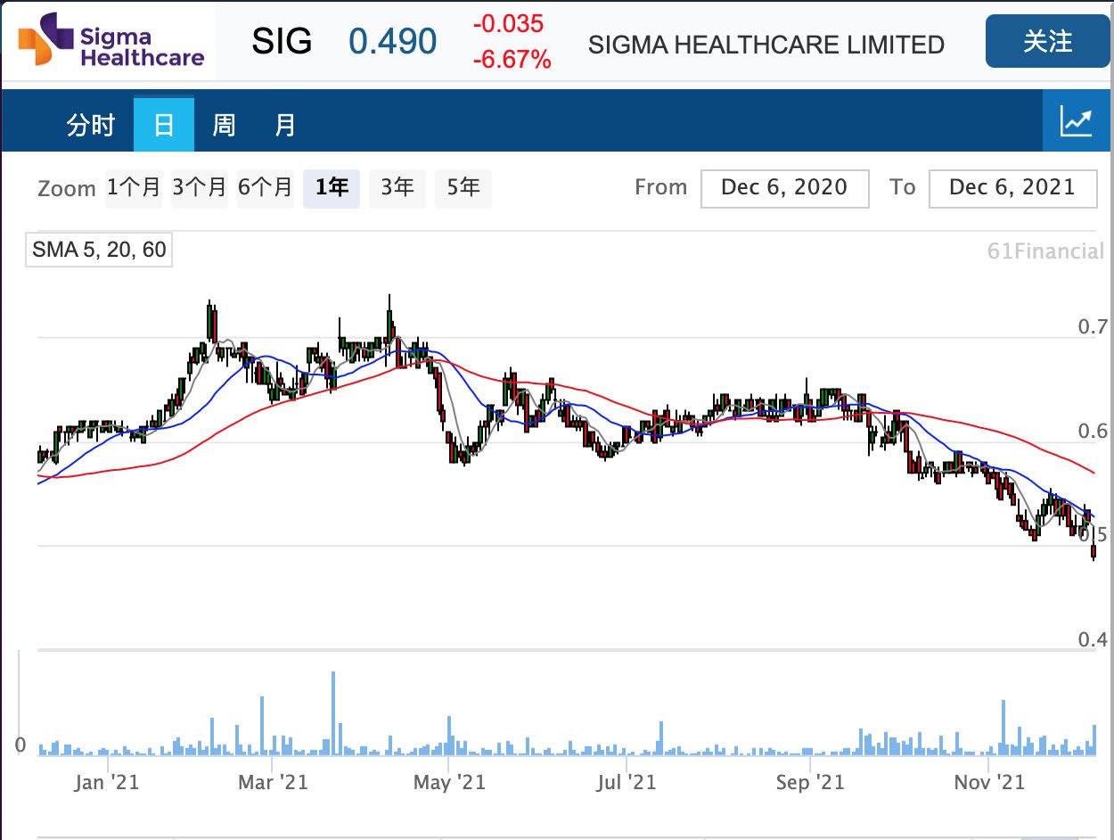Click the Mar '21 axis label
Viewport: 1114px width, 840px height.
pyautogui.click(x=274, y=783)
